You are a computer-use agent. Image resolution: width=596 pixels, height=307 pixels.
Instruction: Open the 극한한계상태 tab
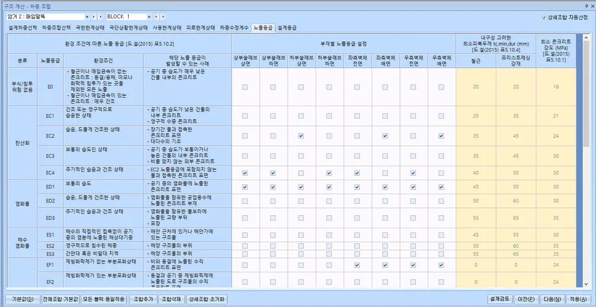click(x=89, y=28)
